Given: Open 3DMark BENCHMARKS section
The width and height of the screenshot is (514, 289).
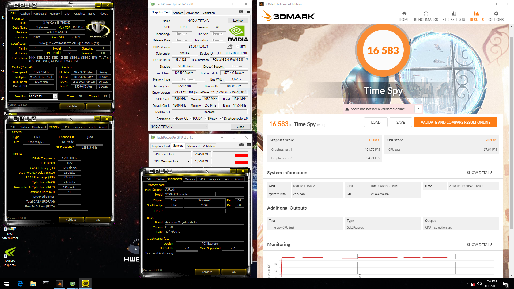Looking at the screenshot, I should [426, 16].
